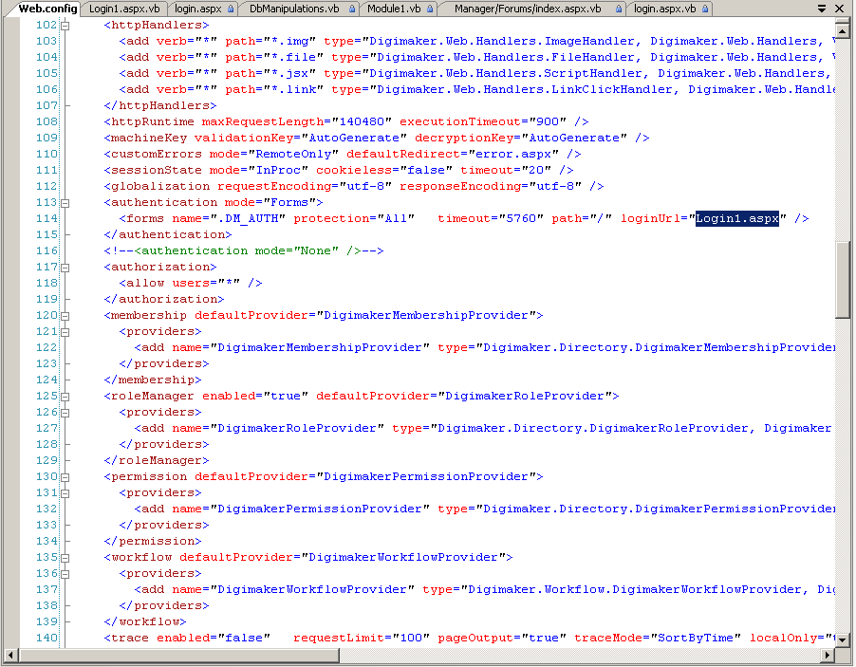
Task: Click the "5760" timeout value
Action: pyautogui.click(x=521, y=218)
